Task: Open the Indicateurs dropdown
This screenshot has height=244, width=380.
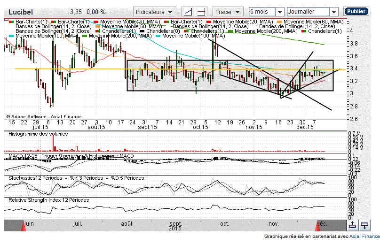Action: 154,12
